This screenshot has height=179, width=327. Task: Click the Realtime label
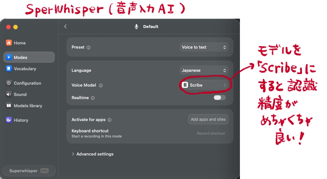tap(80, 98)
